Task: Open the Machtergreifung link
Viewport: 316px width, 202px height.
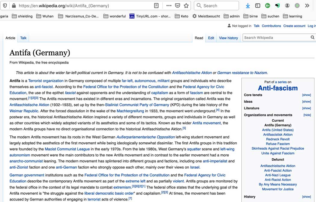Action: [130, 111]
